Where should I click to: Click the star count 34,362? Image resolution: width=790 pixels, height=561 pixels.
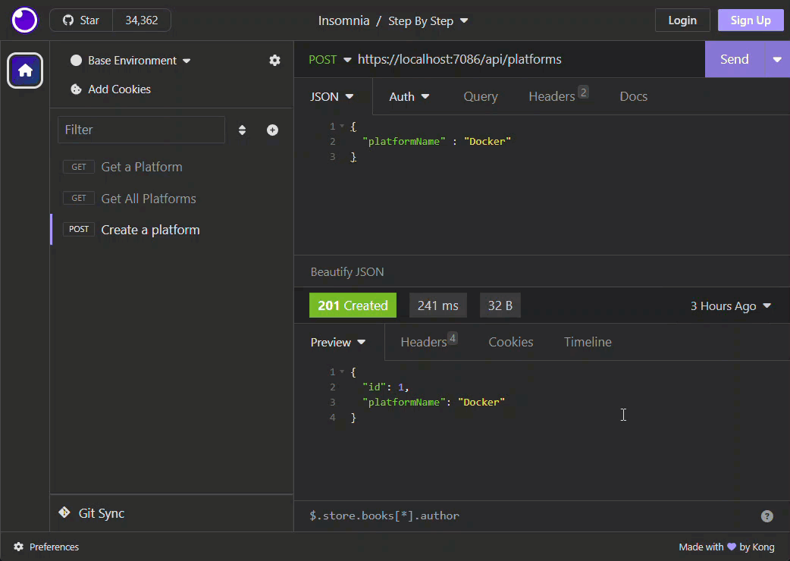pos(142,20)
